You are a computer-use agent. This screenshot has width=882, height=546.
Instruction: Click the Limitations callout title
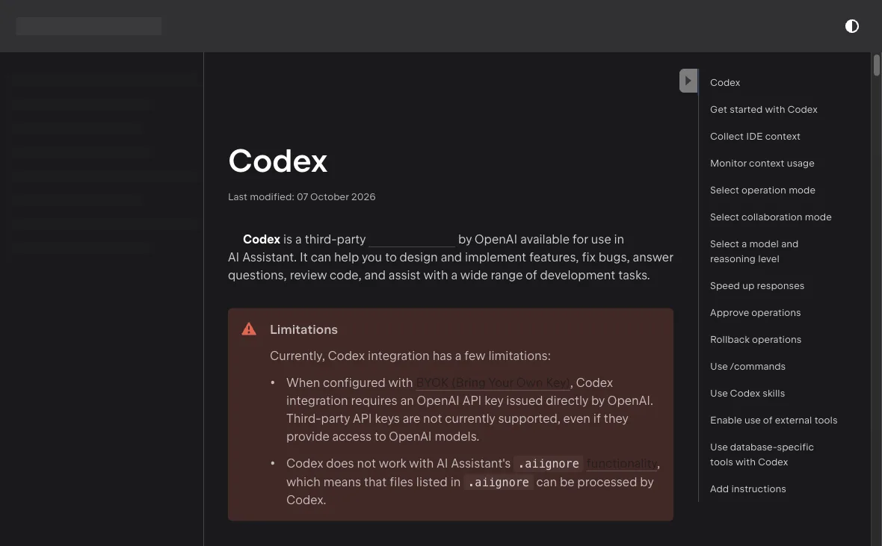(x=303, y=329)
